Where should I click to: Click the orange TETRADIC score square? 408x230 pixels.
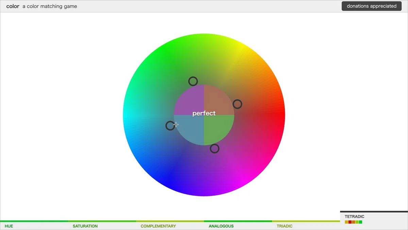(x=354, y=222)
